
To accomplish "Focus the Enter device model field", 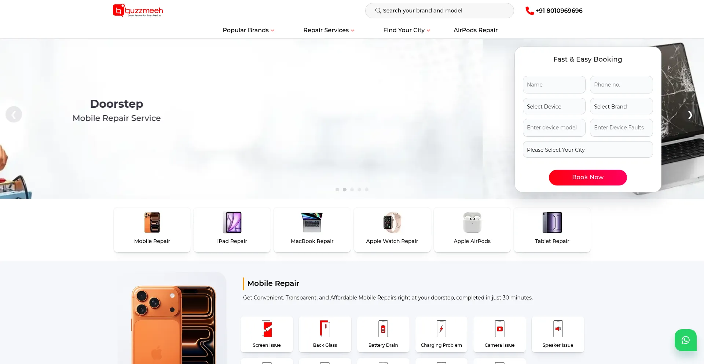I will [x=554, y=128].
